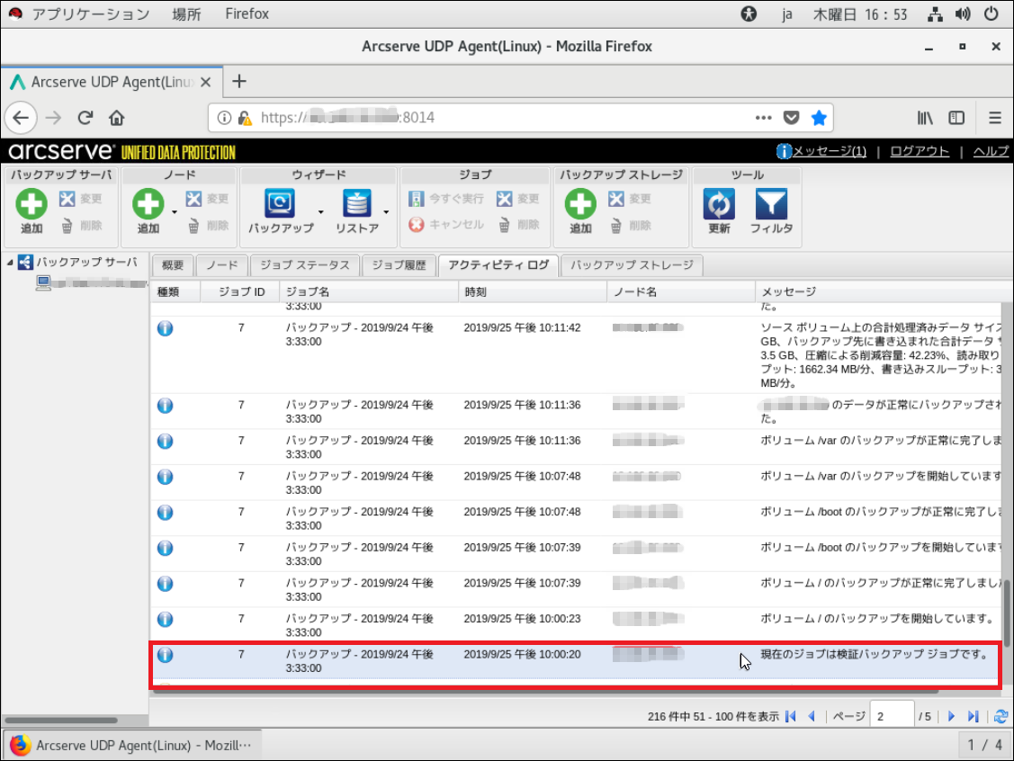Open the Firefox hamburger menu
The height and width of the screenshot is (761, 1014).
[994, 118]
